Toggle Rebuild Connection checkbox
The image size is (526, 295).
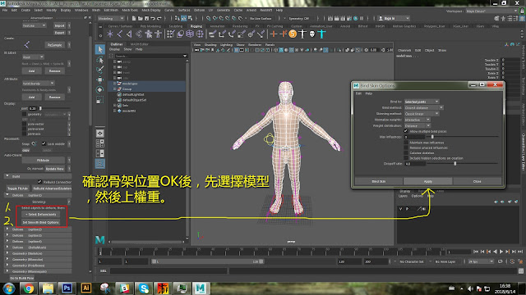[x=39, y=182]
